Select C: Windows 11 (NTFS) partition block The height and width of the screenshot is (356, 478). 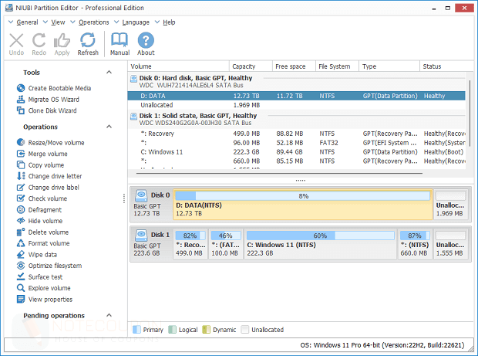(321, 244)
